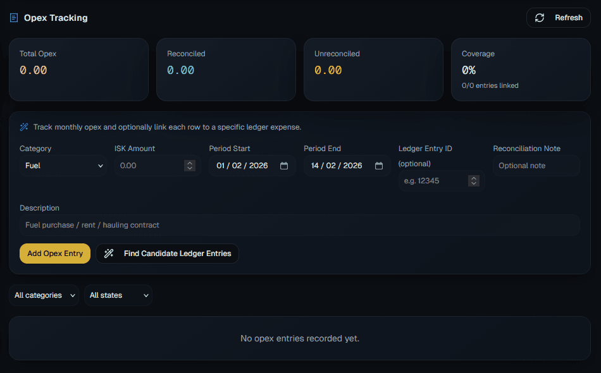The width and height of the screenshot is (601, 373).
Task: Click the Refresh circular arrows icon
Action: pyautogui.click(x=540, y=18)
